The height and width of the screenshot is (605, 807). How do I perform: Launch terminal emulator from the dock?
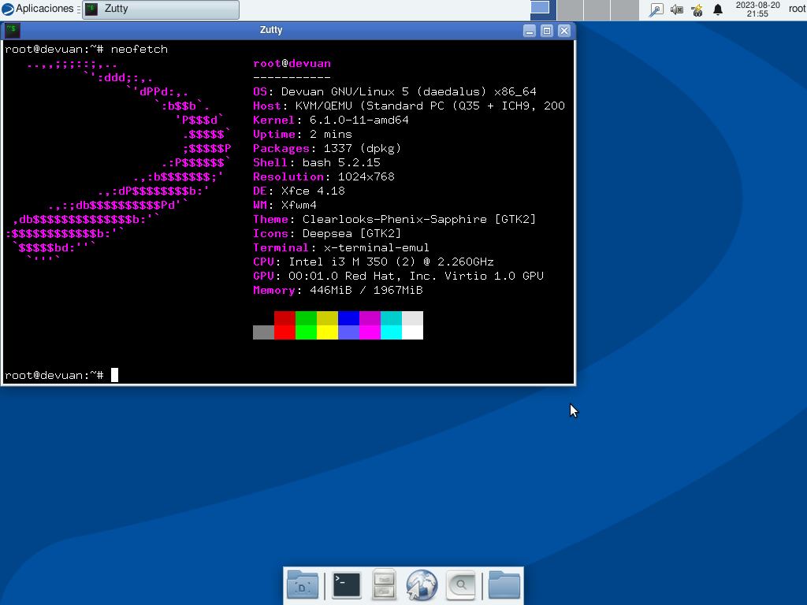click(347, 585)
